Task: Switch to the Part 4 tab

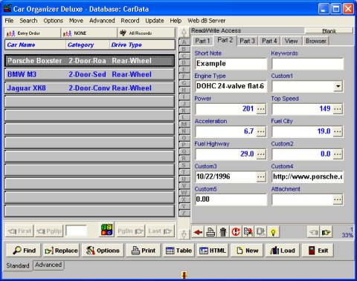Action: pyautogui.click(x=269, y=41)
